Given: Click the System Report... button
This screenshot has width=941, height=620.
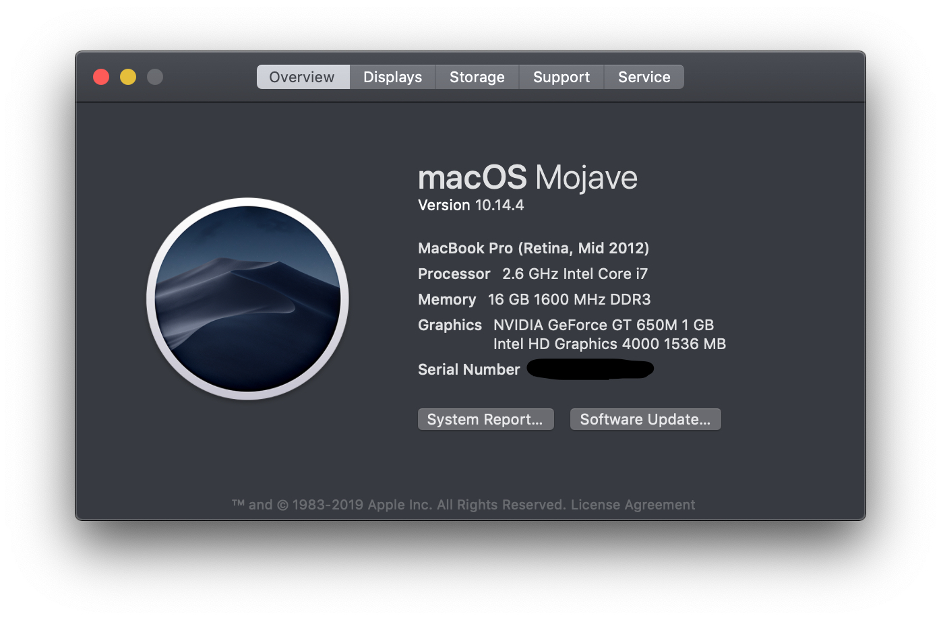Looking at the screenshot, I should click(486, 419).
